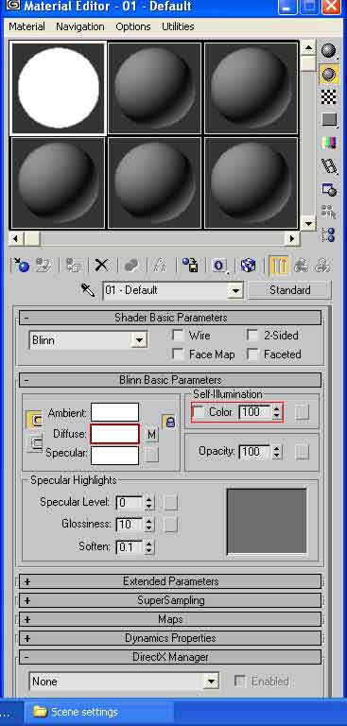This screenshot has height=726, width=347.
Task: Click Reset Map/Mtl X icon
Action: pyautogui.click(x=101, y=266)
